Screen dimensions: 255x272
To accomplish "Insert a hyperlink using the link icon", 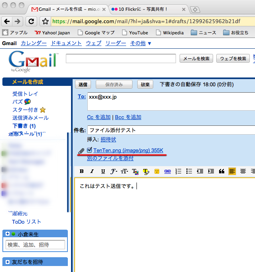I will [x=168, y=171].
